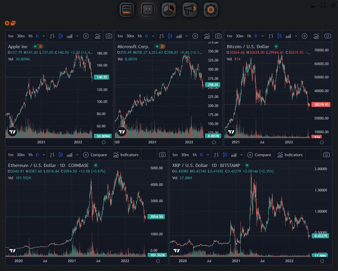Click the orange add chart plus icon
This screenshot has width=338, height=271.
point(7,23)
